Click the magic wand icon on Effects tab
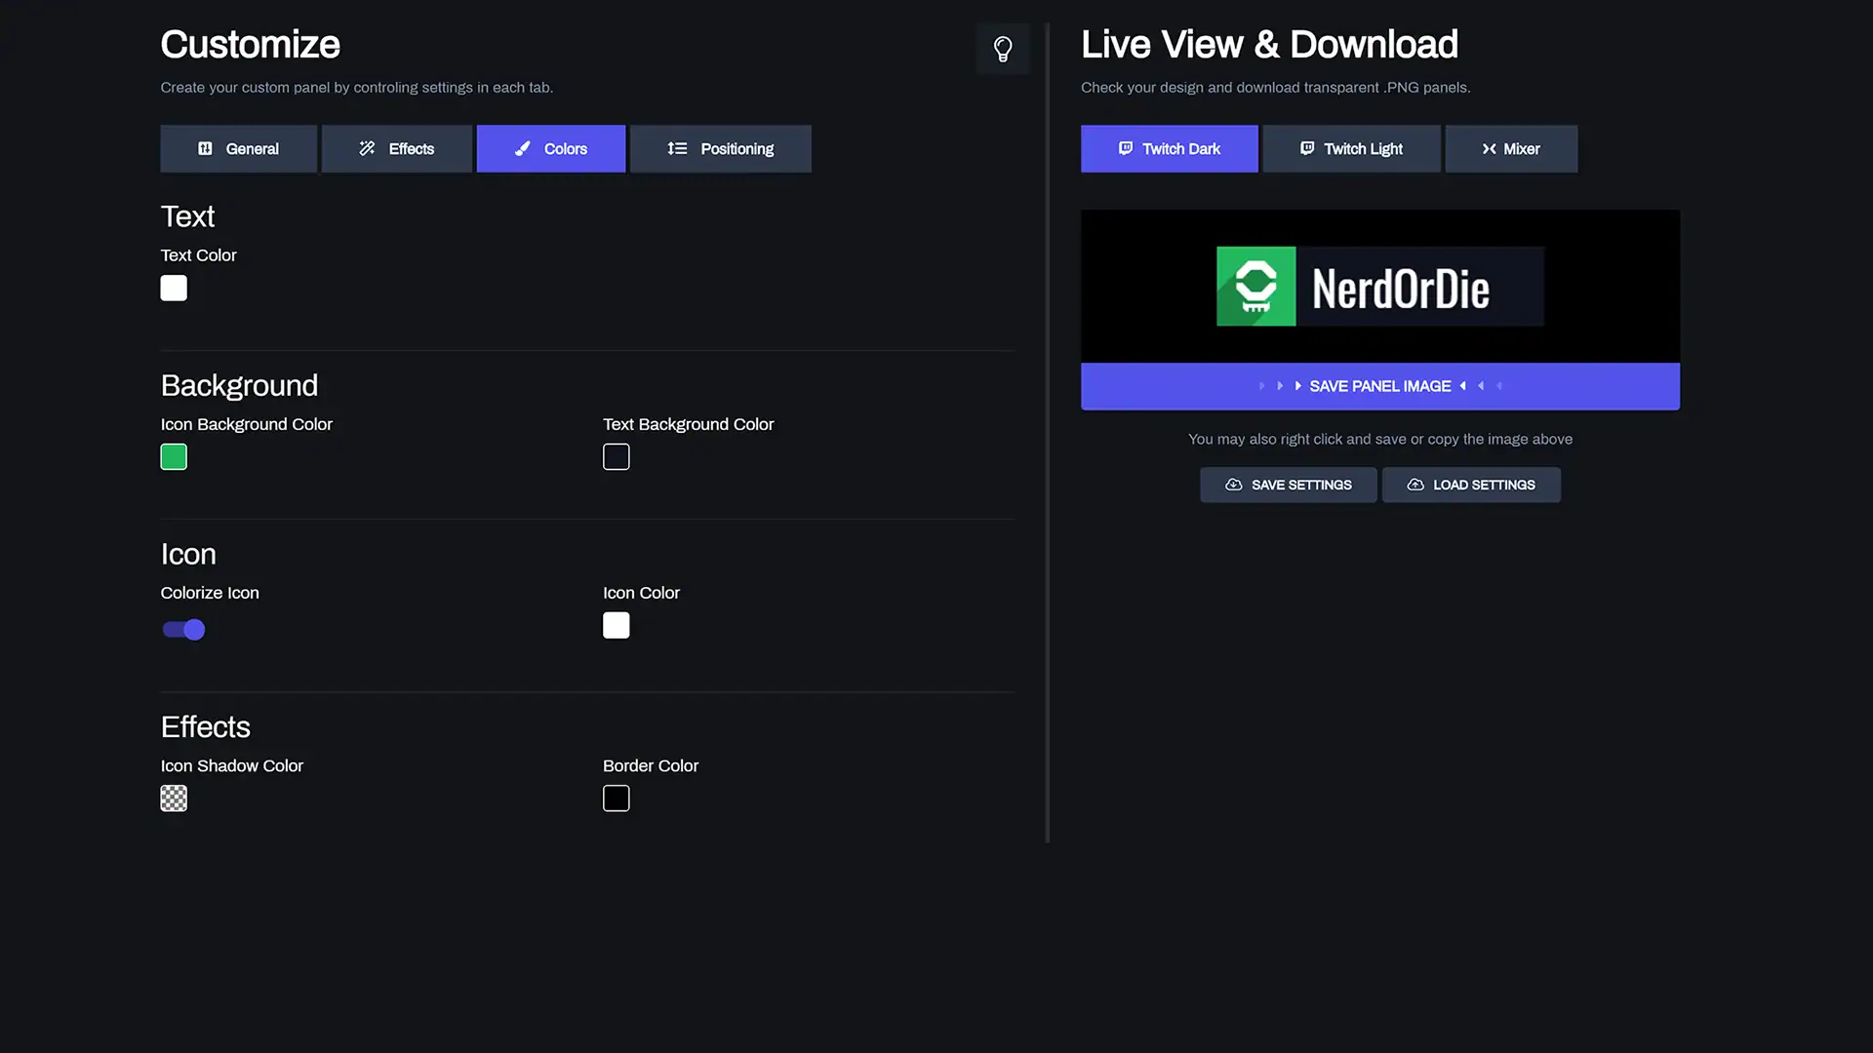Image resolution: width=1873 pixels, height=1053 pixels. pos(367,148)
